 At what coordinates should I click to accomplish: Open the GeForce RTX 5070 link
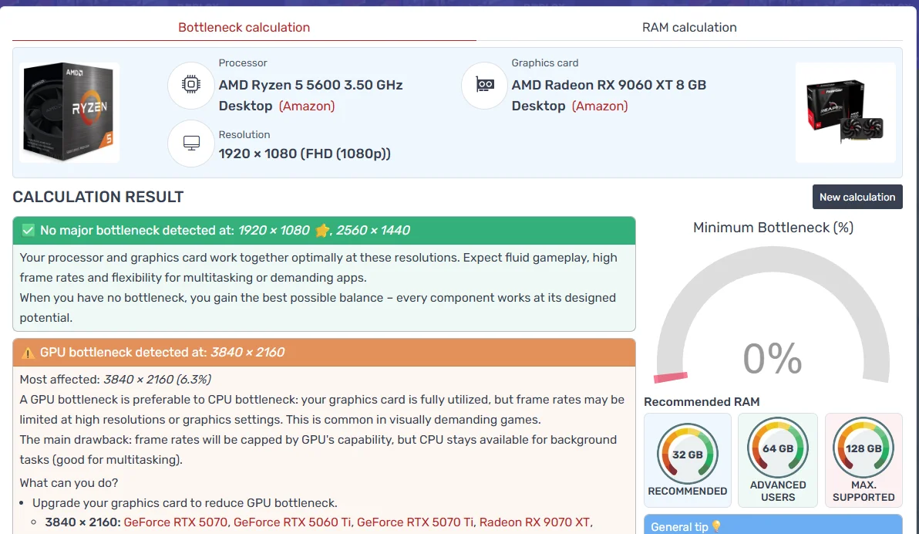pyautogui.click(x=175, y=522)
